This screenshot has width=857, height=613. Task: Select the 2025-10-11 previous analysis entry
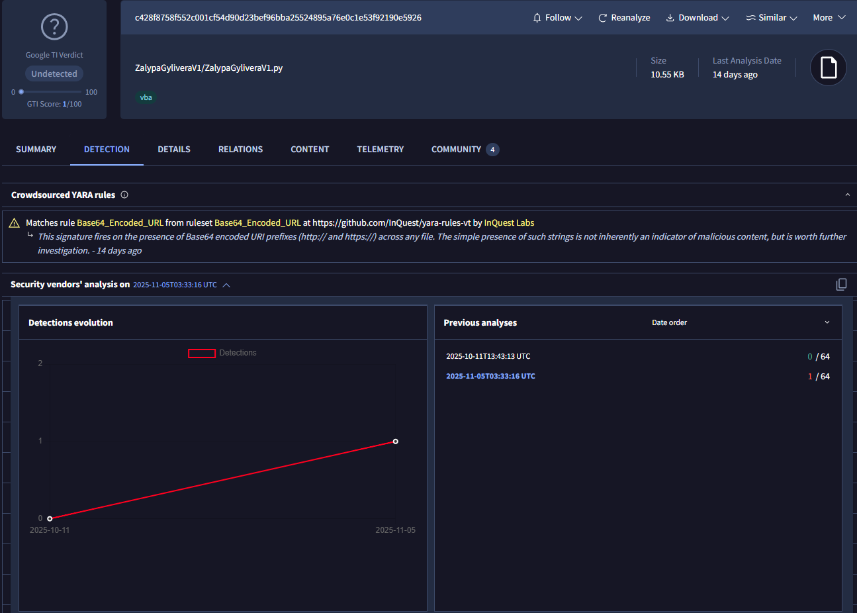[x=488, y=356]
